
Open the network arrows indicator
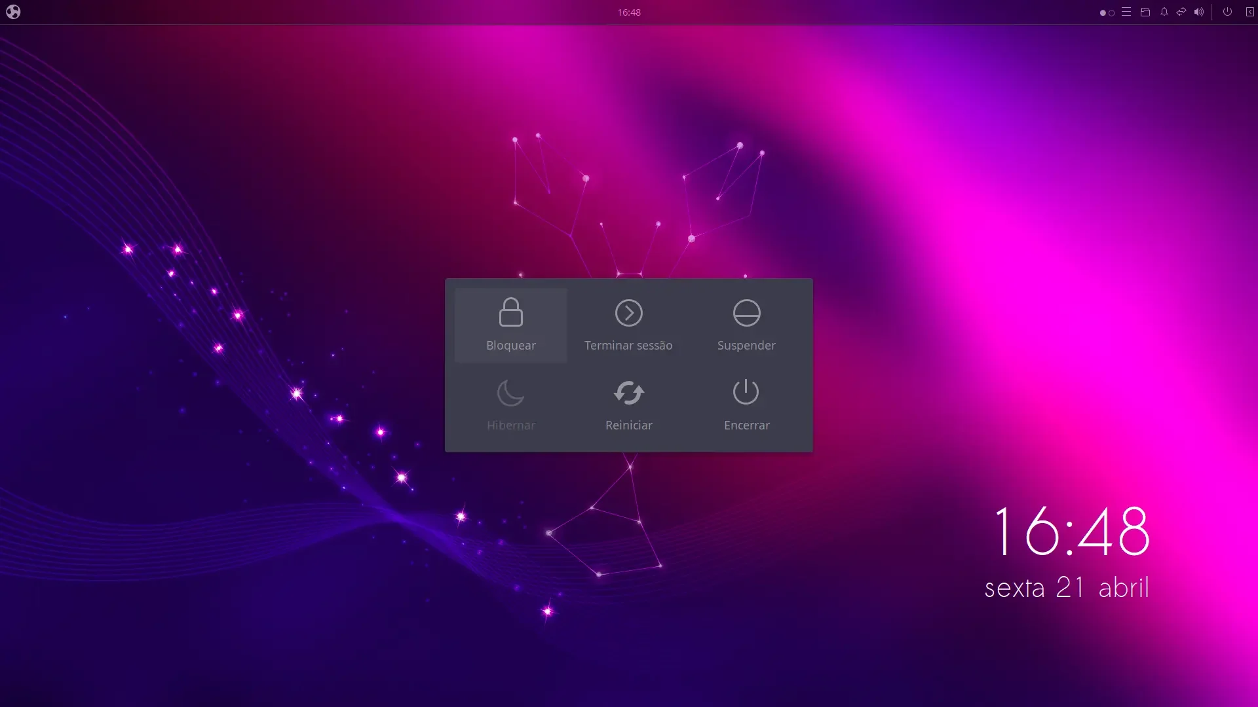point(1181,12)
